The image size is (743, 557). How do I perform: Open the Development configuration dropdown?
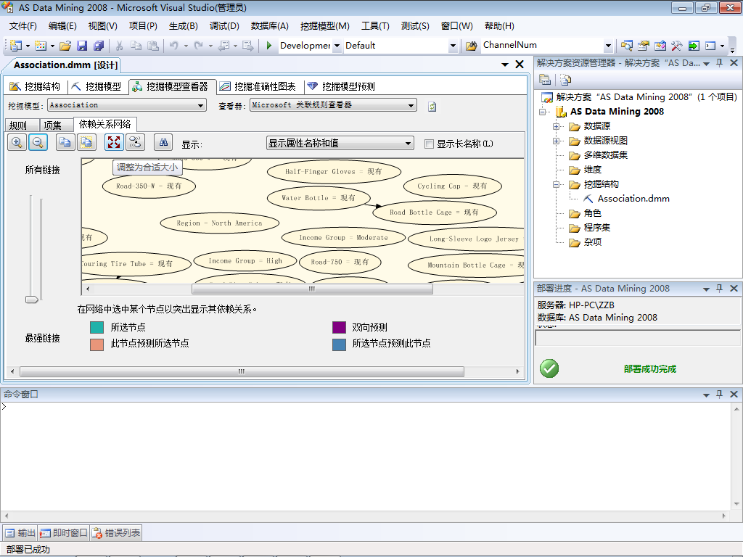coord(337,46)
